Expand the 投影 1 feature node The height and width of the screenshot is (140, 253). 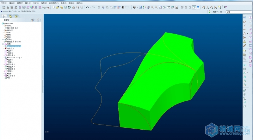click(x=3, y=44)
